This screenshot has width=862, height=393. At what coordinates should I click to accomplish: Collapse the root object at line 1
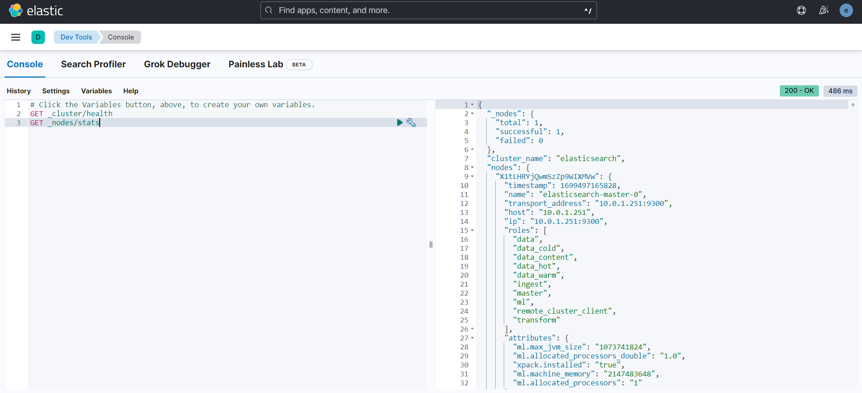pyautogui.click(x=472, y=105)
